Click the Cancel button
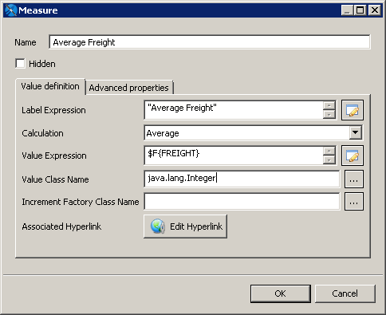386x315 pixels. 345,293
